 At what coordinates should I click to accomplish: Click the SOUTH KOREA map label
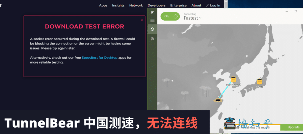pos(233,85)
